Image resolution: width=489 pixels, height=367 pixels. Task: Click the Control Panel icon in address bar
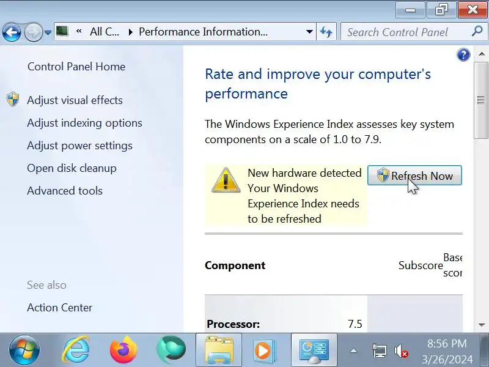62,32
